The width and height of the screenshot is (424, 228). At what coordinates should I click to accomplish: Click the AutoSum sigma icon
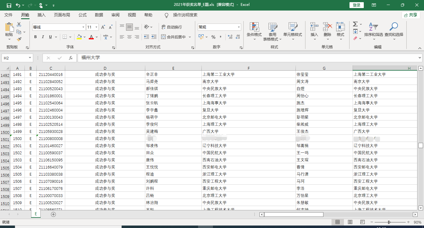point(355,24)
